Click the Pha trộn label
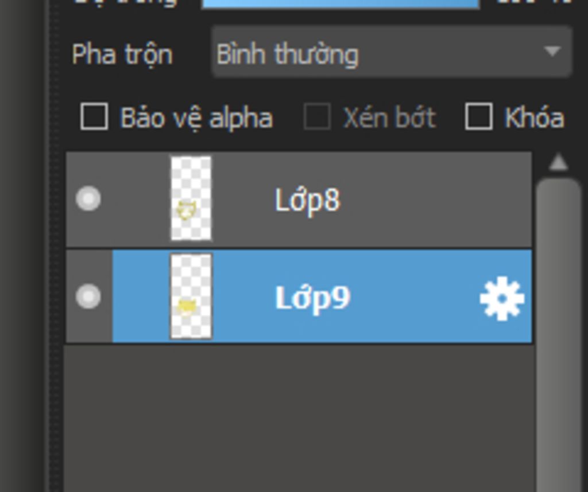Screen dimensions: 588x492 point(122,54)
